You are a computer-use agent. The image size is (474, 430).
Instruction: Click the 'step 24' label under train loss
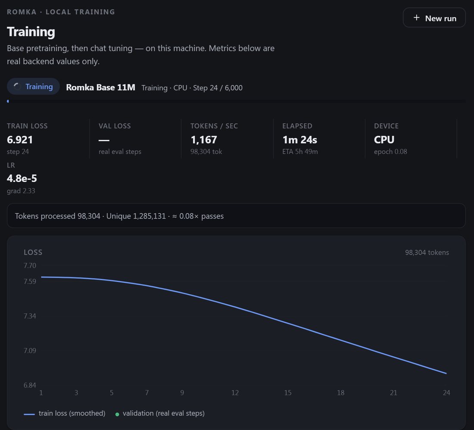coord(18,152)
